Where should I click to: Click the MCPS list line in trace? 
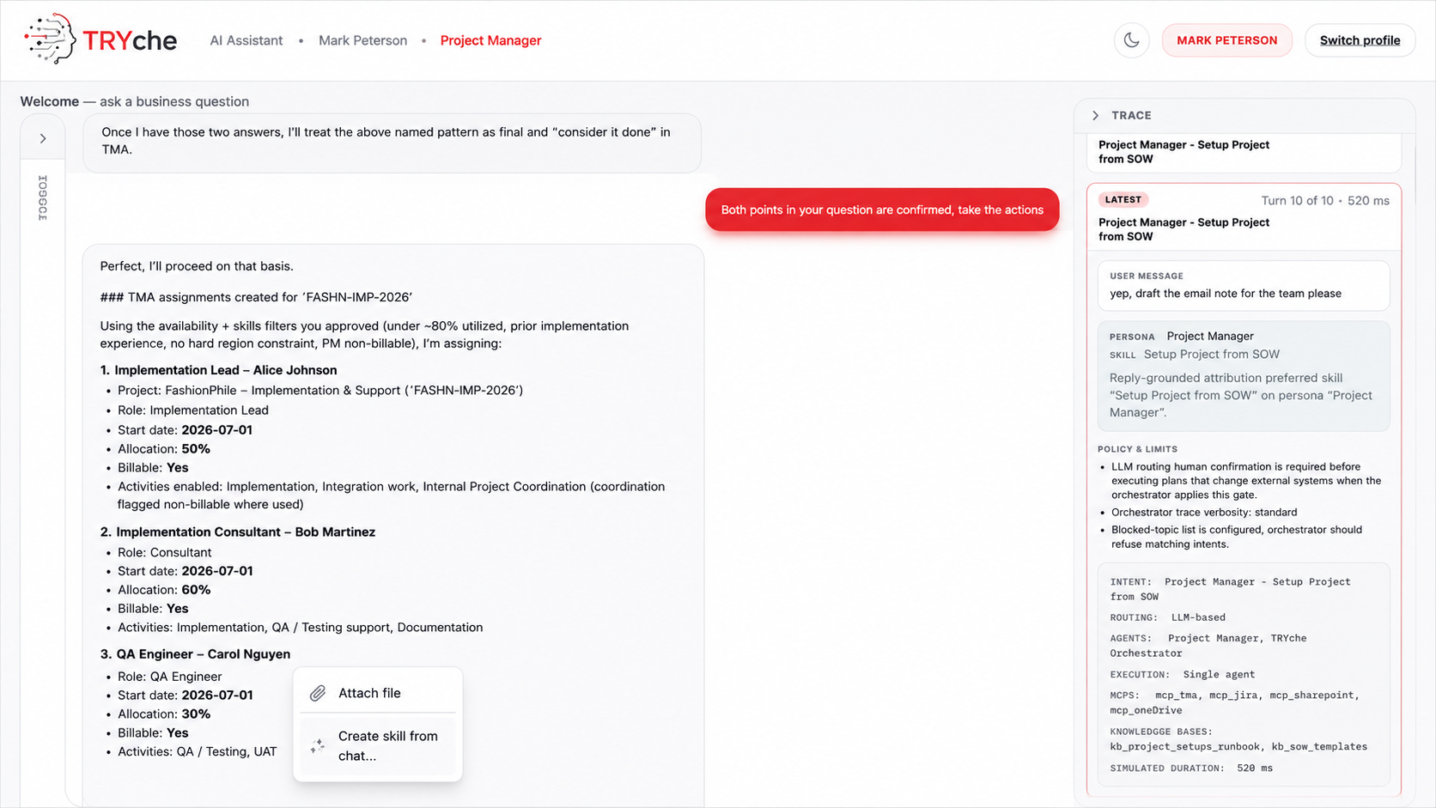pyautogui.click(x=1234, y=702)
